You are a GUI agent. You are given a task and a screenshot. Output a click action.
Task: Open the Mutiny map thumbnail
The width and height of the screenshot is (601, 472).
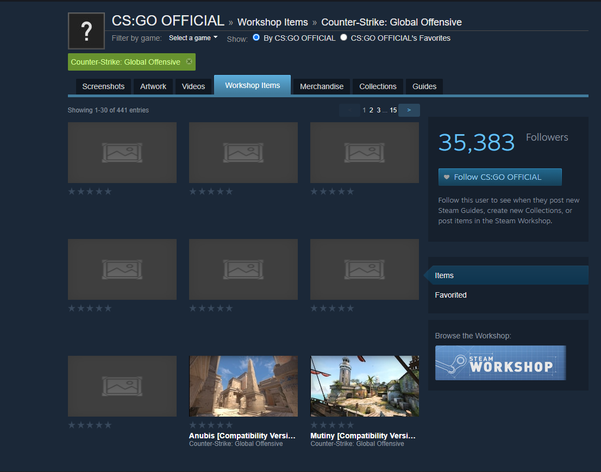365,386
